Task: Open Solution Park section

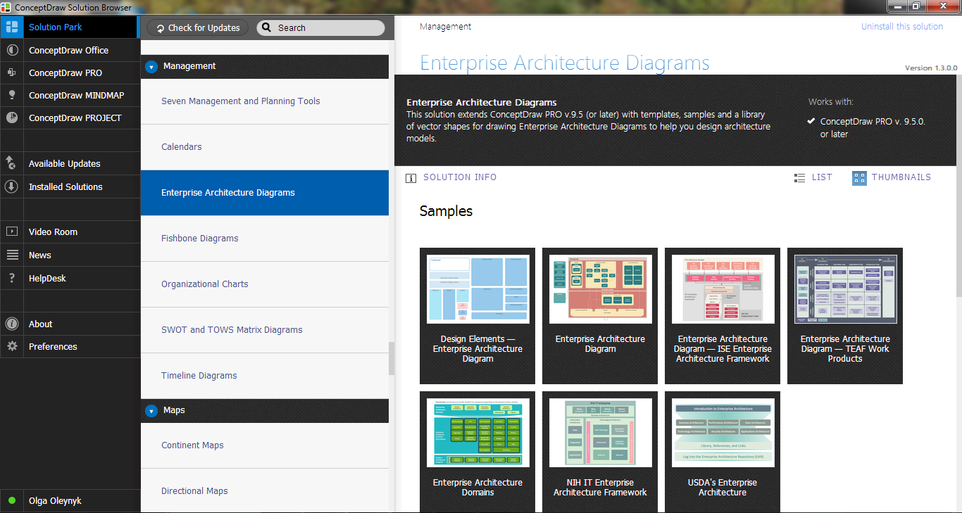Action: tap(69, 27)
